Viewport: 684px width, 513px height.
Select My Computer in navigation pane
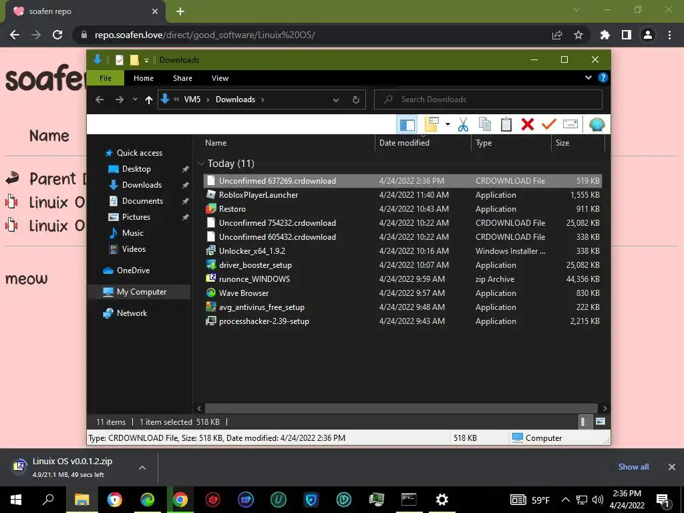point(139,292)
